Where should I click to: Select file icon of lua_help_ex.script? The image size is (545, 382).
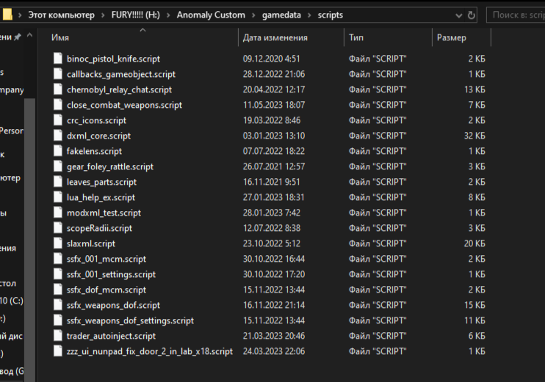(58, 197)
